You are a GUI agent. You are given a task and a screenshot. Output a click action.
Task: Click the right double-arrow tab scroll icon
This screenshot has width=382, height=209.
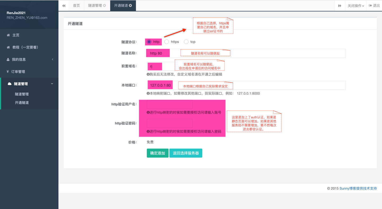click(340, 6)
